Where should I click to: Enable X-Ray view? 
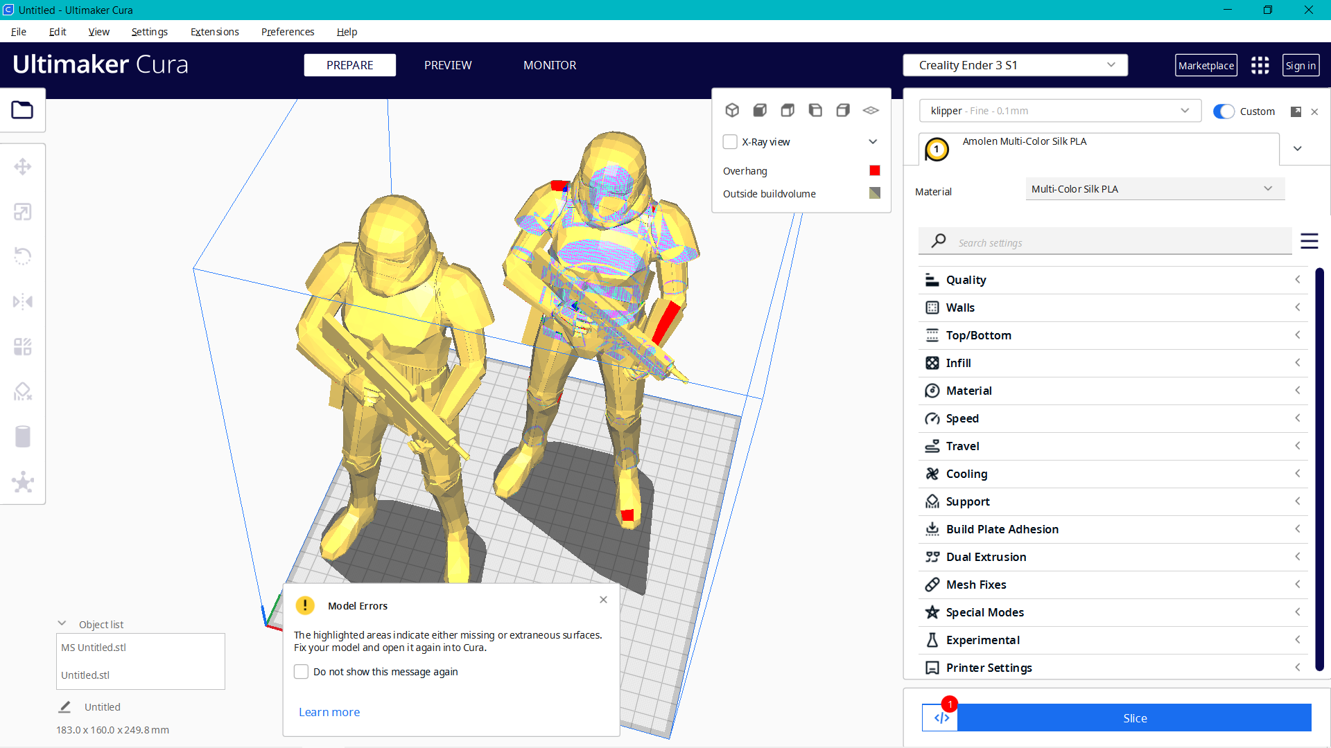[730, 141]
